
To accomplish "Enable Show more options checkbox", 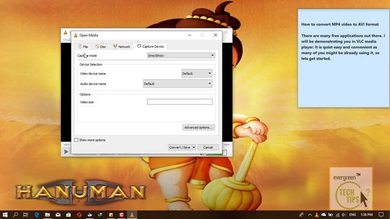I will pyautogui.click(x=76, y=140).
